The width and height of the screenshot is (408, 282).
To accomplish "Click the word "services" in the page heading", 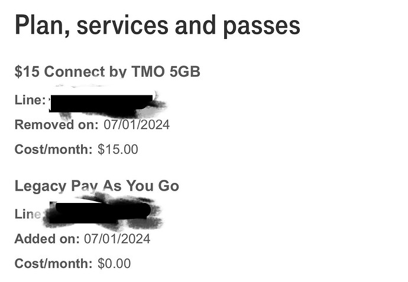I will point(122,25).
